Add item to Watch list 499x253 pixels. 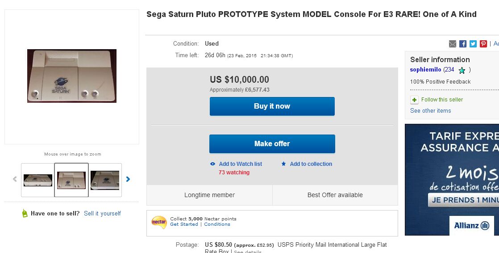[240, 164]
